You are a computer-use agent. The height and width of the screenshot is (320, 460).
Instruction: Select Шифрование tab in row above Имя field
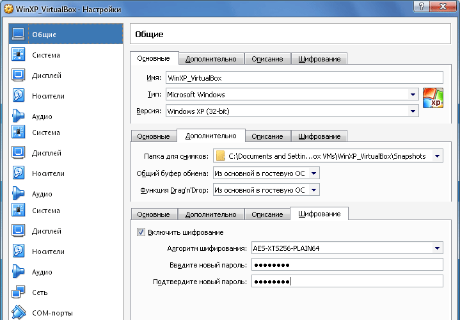(319, 59)
